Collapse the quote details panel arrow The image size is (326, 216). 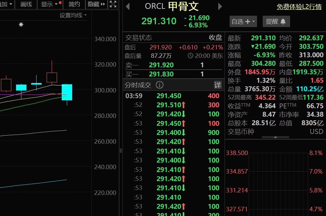(276, 137)
